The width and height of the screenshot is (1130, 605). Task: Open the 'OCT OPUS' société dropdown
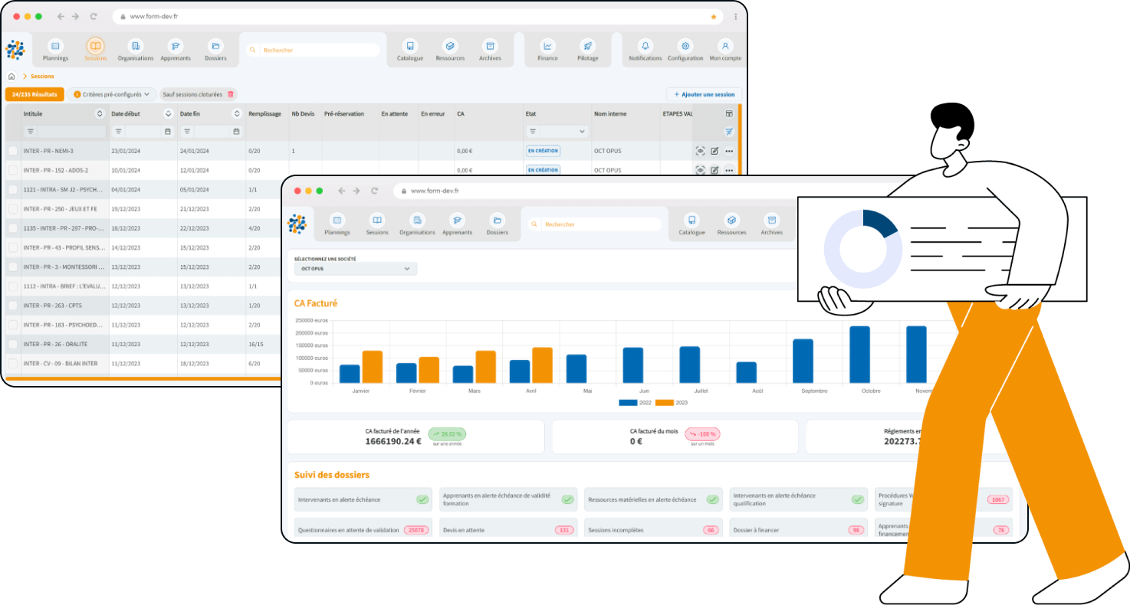[x=356, y=269]
